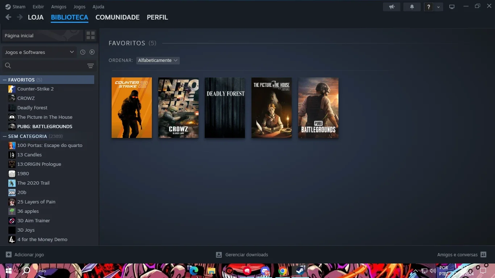Show recent games clock icon
This screenshot has width=495, height=278.
pyautogui.click(x=83, y=52)
